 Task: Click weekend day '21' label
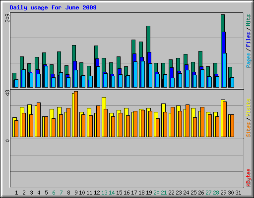tap(164, 193)
